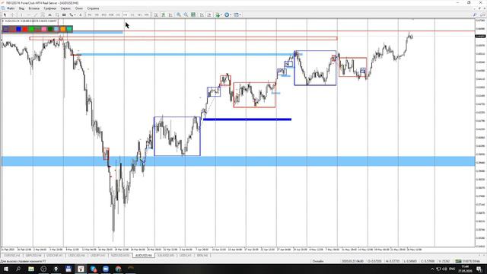Open the periods clock button
Image resolution: width=487 pixels, height=274 pixels.
point(227,14)
